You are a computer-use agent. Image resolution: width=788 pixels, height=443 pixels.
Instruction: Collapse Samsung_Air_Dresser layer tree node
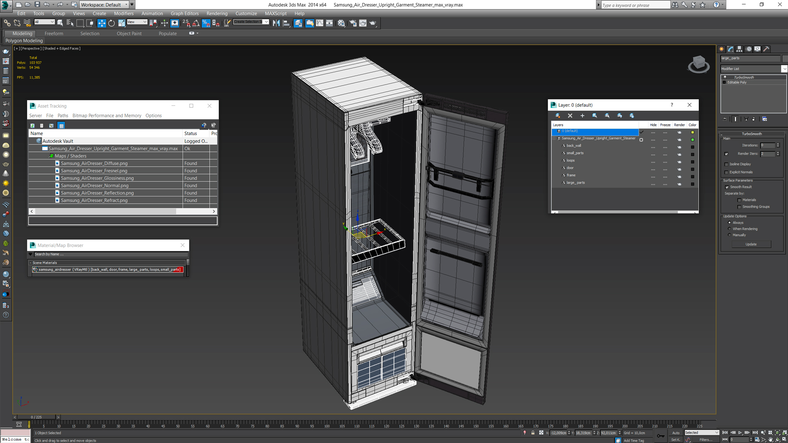coord(554,139)
